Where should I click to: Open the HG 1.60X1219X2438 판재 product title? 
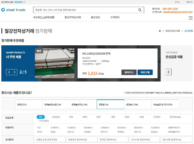click(x=96, y=54)
